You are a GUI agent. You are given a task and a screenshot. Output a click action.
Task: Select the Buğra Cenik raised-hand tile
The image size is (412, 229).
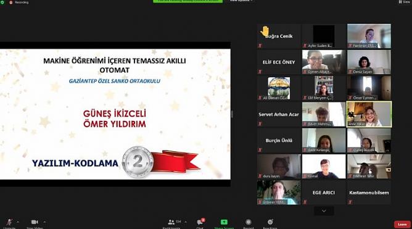(x=279, y=36)
